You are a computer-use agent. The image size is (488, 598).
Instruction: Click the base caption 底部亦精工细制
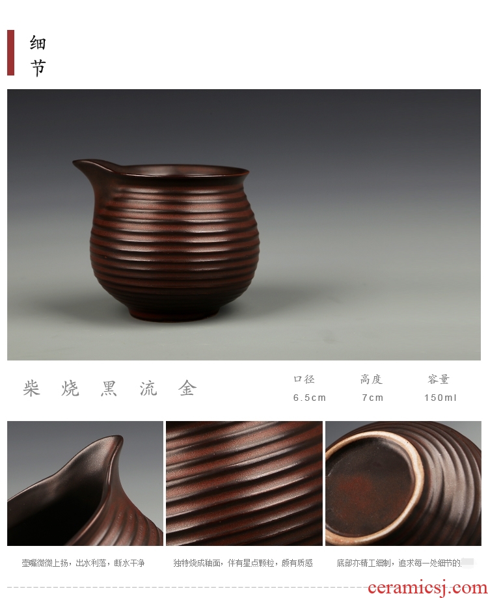[x=399, y=562]
